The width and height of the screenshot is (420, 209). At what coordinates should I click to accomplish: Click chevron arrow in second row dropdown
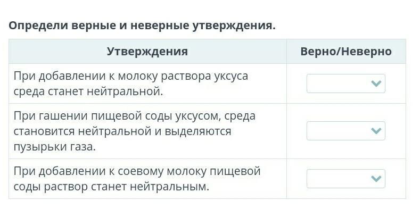tap(376, 131)
